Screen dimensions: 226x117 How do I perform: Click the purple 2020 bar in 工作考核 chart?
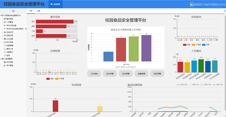[146, 48]
